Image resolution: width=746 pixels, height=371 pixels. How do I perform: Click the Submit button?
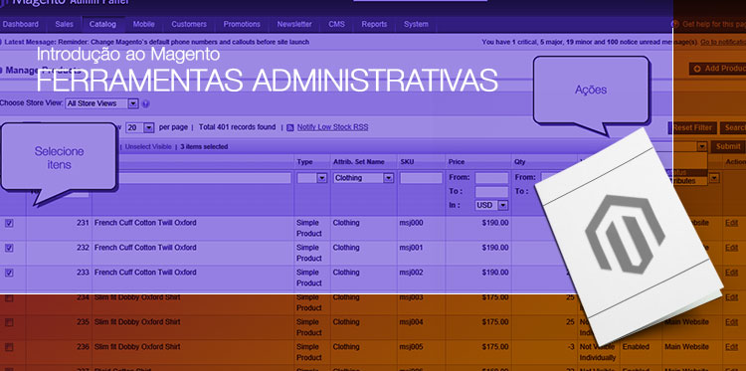pyautogui.click(x=728, y=146)
